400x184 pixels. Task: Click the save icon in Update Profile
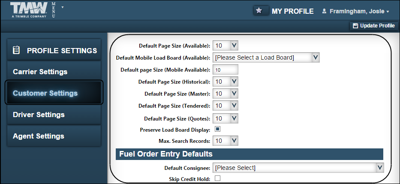tap(355, 26)
